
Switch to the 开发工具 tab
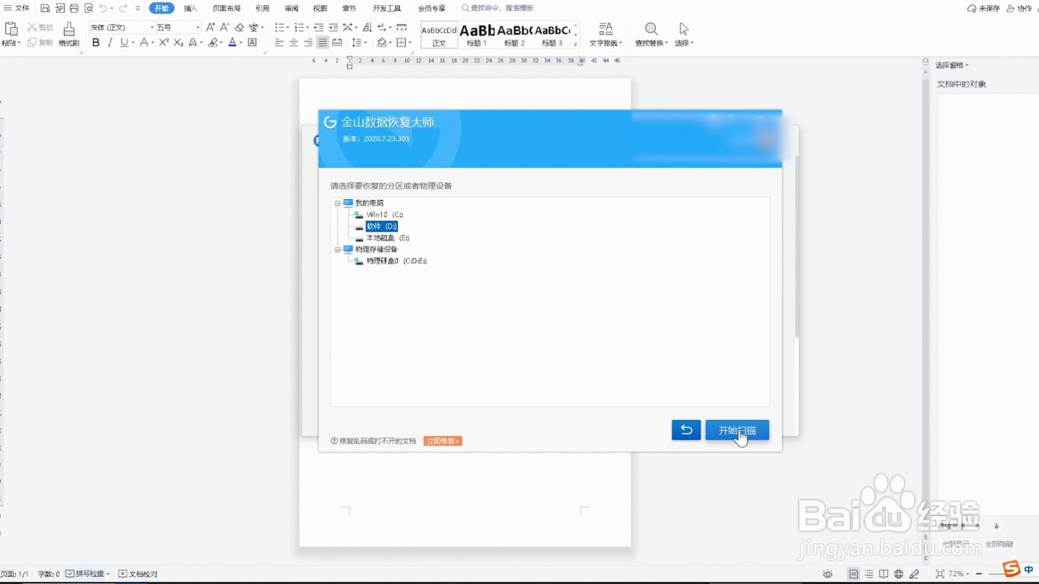tap(387, 8)
